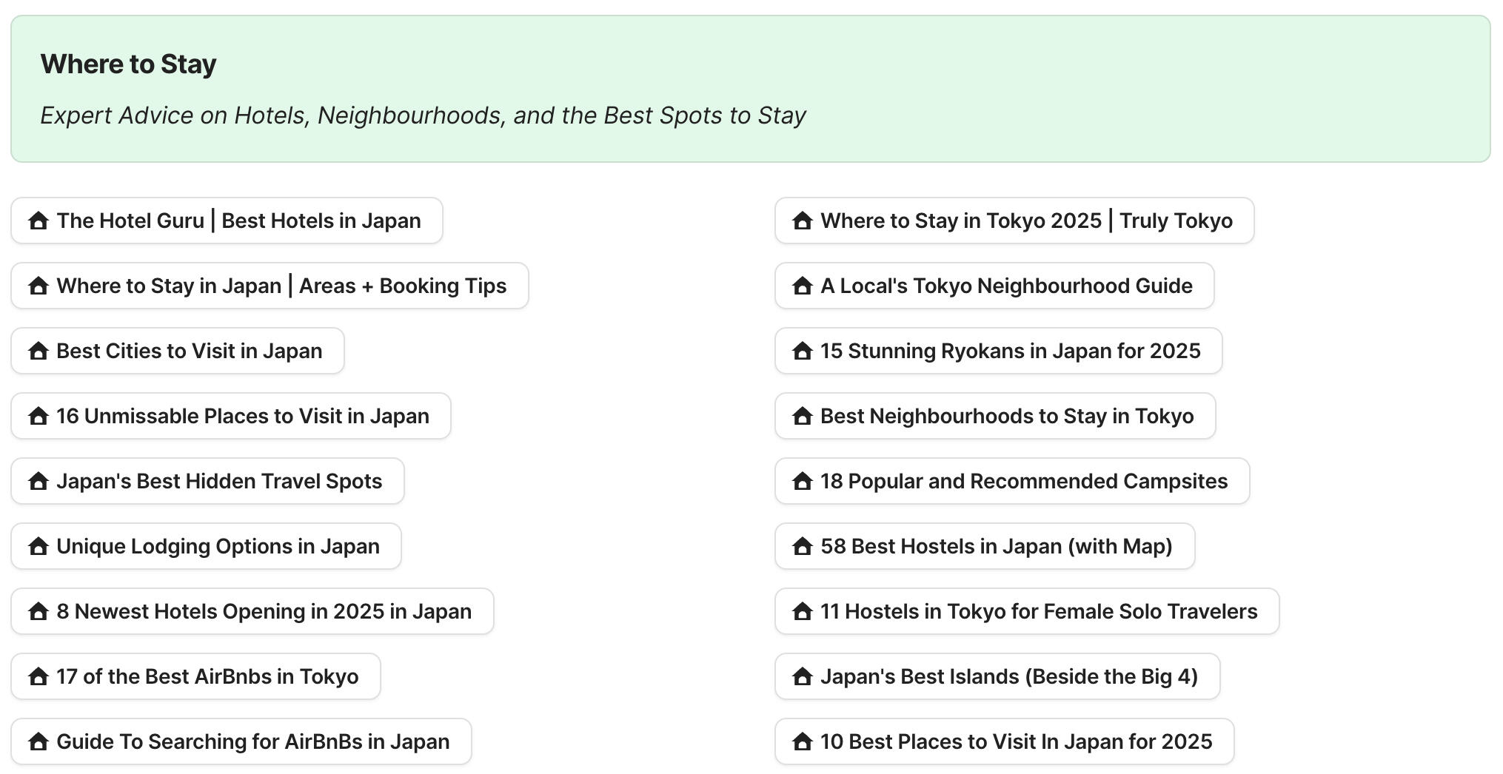Click the house icon beside Guide To Searching for AirBnBs
The height and width of the screenshot is (774, 1503).
tap(39, 741)
